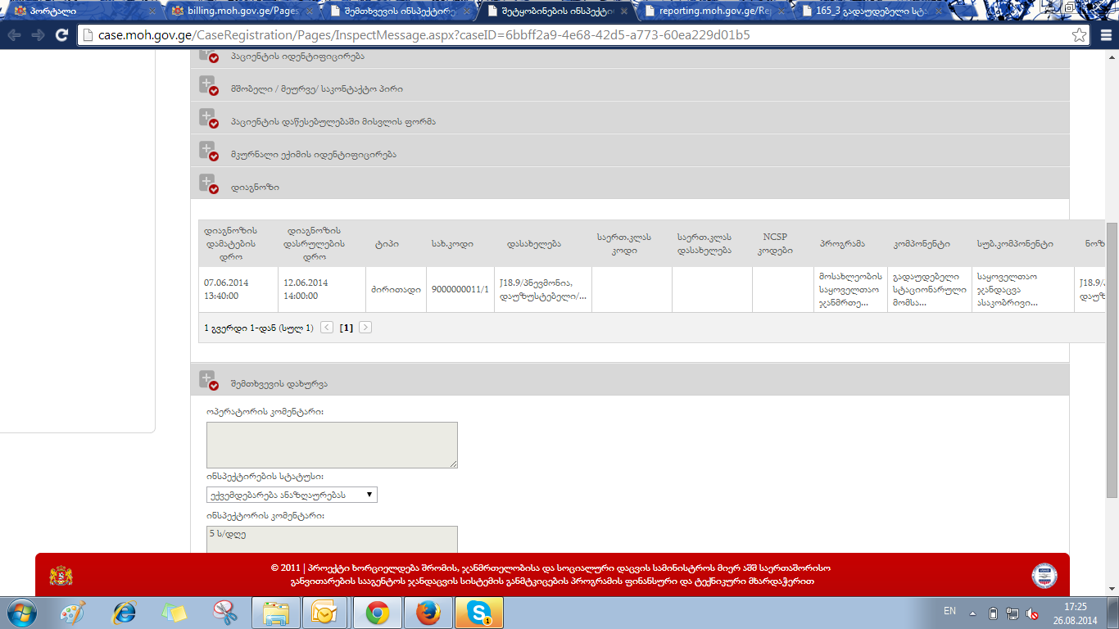The width and height of the screenshot is (1119, 629).
Task: Open Skype from the taskbar
Action: [x=479, y=613]
